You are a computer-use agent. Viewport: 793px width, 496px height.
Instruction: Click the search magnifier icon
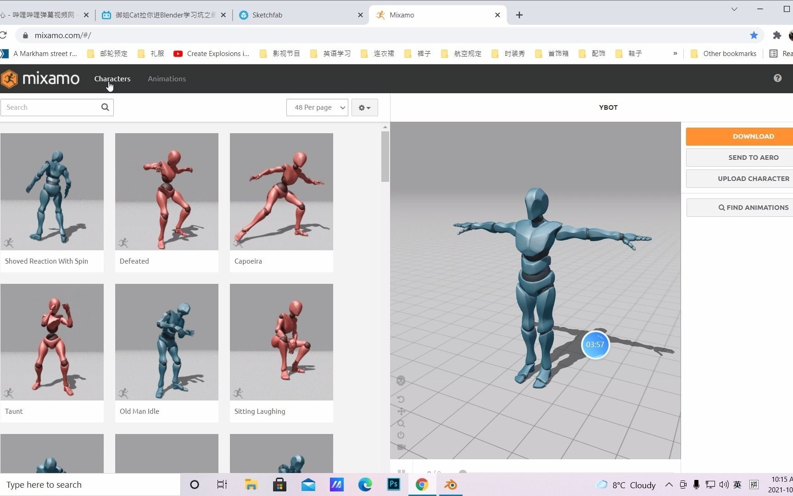point(105,107)
